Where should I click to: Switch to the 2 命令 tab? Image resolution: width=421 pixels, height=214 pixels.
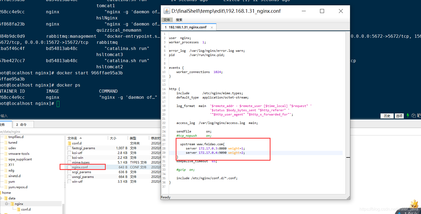(x=23, y=125)
